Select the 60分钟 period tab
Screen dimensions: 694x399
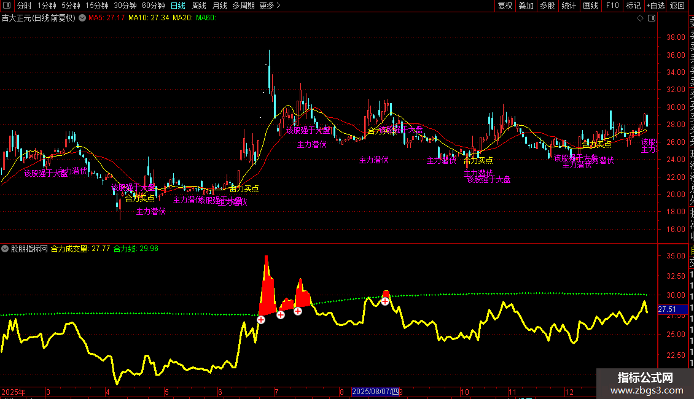pos(153,6)
